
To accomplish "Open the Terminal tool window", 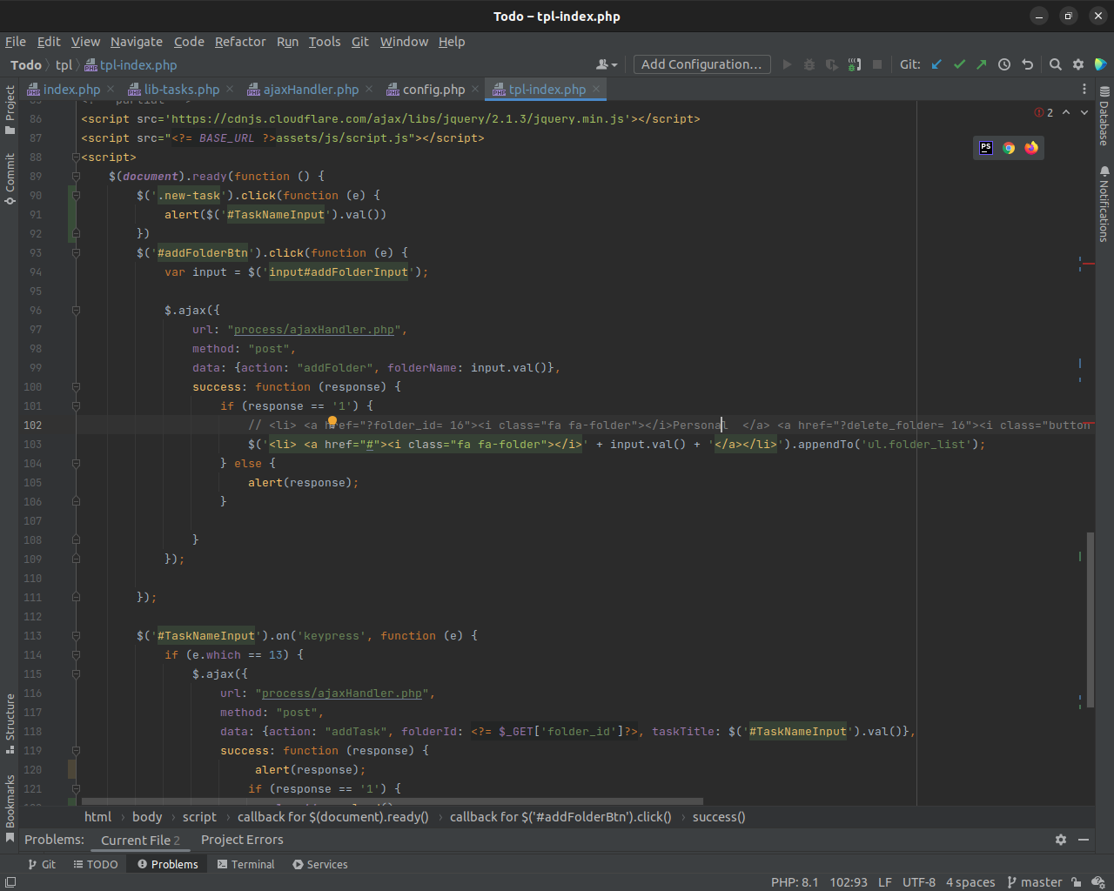I will [x=245, y=864].
